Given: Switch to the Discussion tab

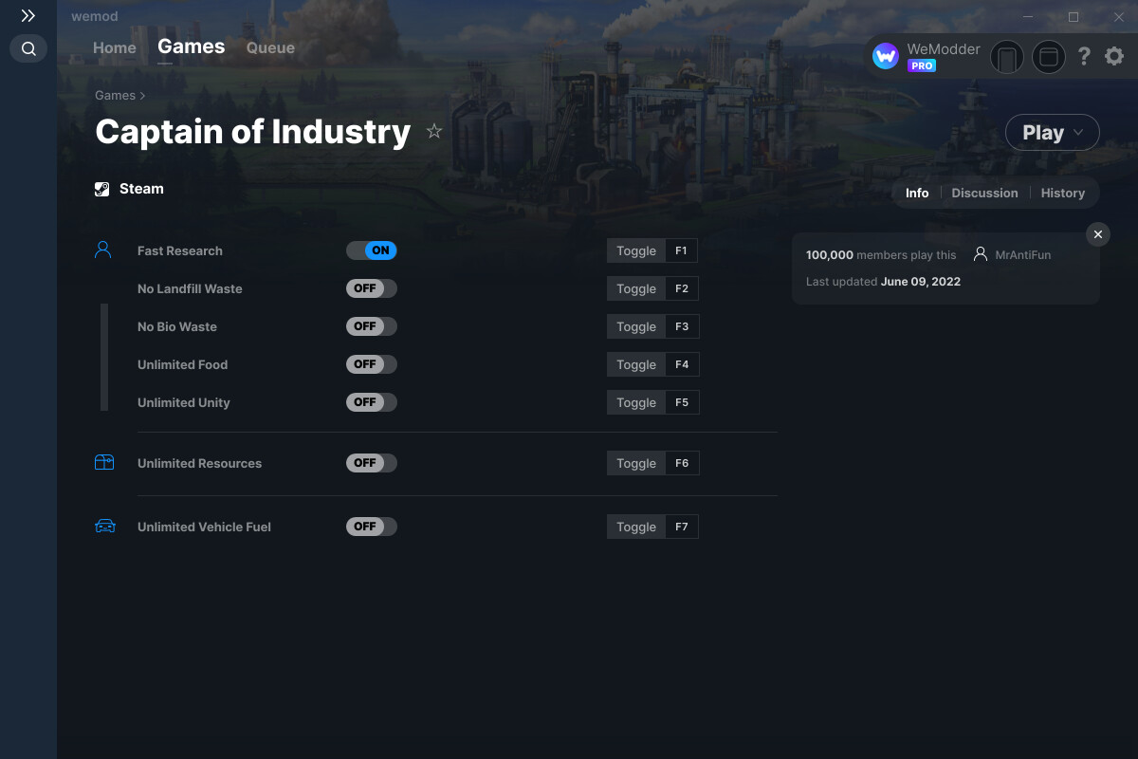Looking at the screenshot, I should (984, 193).
